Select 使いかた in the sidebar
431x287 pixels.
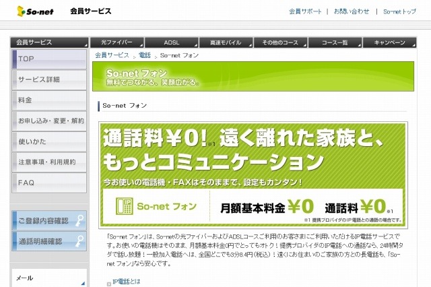tap(49, 141)
